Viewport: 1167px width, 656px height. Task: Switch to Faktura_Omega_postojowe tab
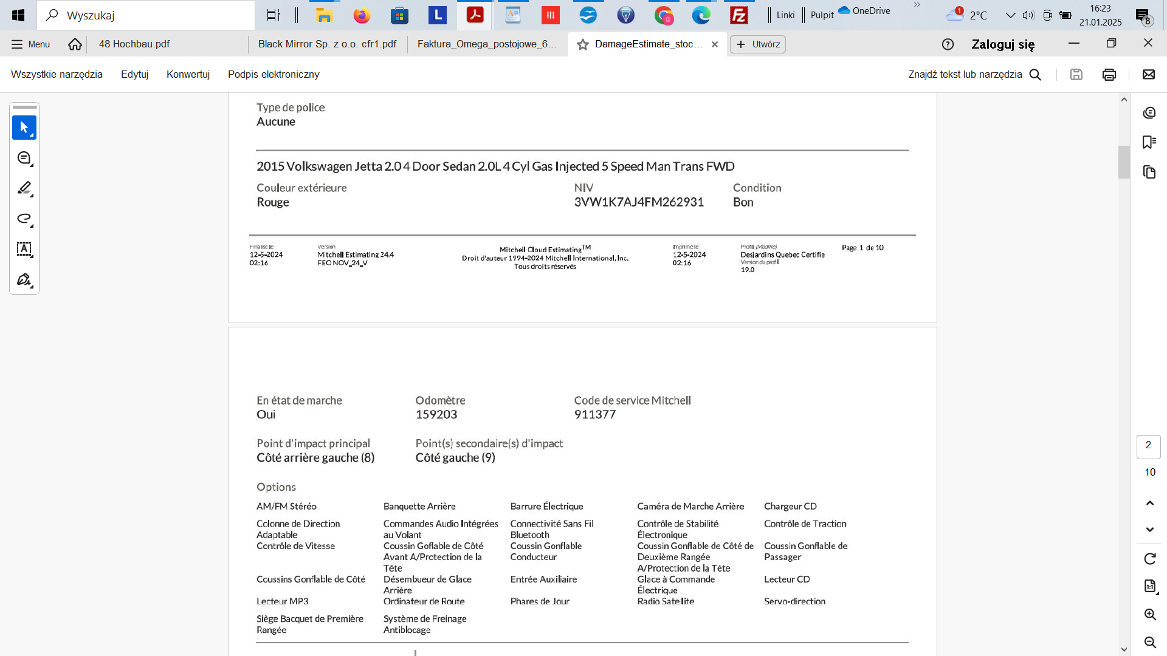point(487,44)
